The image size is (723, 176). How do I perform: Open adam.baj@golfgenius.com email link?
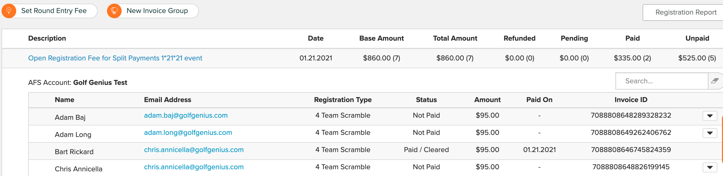(186, 116)
